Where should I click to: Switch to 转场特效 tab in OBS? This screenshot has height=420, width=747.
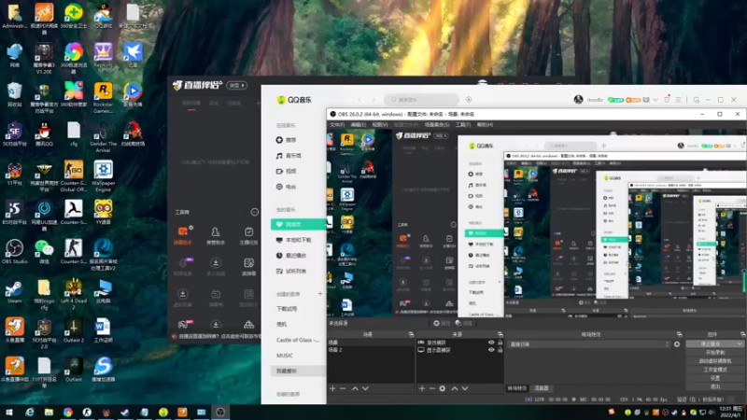pyautogui.click(x=517, y=388)
